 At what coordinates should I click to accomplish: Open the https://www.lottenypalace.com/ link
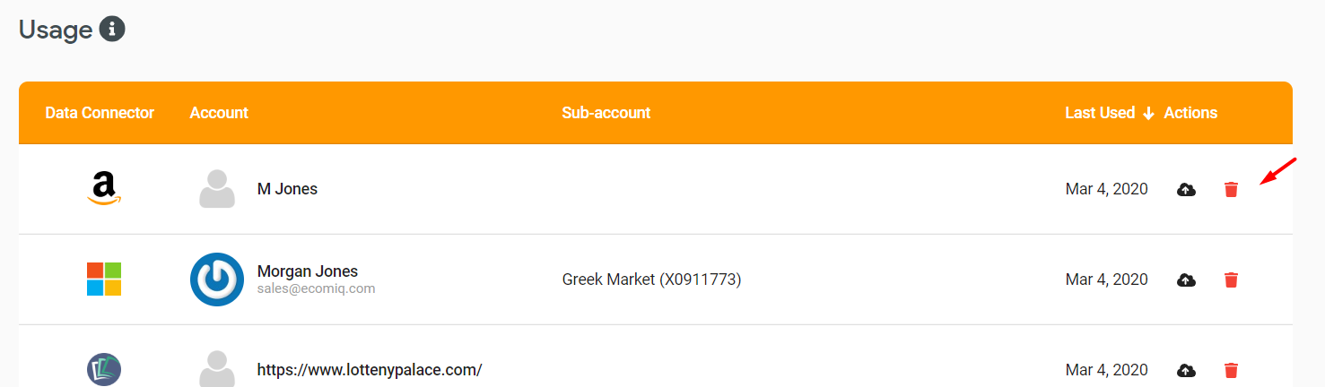coord(370,370)
